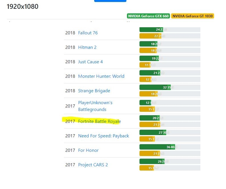Go to Need For Speed: Payback link
Image resolution: width=226 pixels, height=189 pixels.
click(x=103, y=136)
